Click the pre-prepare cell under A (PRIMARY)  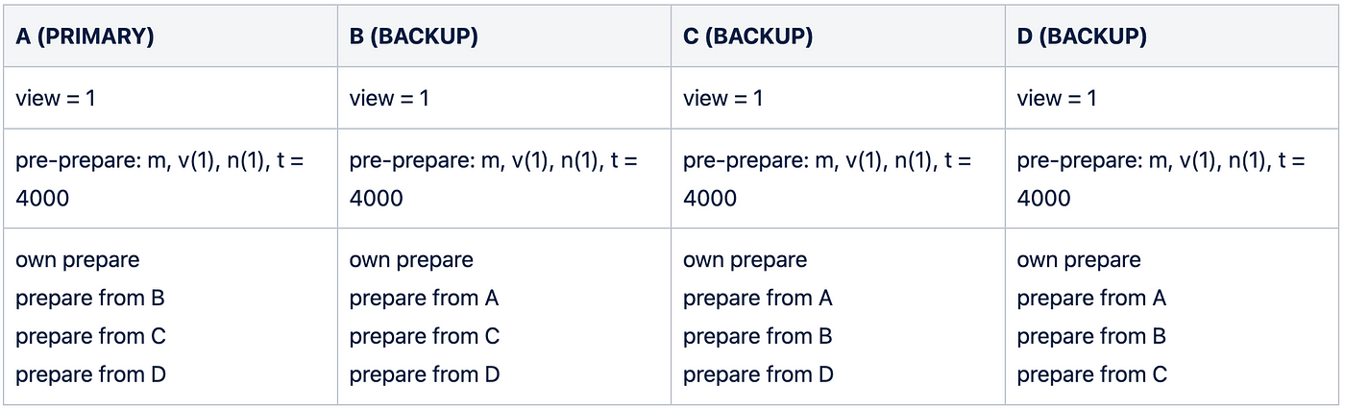[159, 179]
